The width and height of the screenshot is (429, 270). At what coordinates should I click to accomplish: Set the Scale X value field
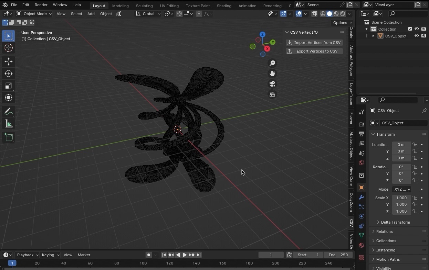pos(401,198)
